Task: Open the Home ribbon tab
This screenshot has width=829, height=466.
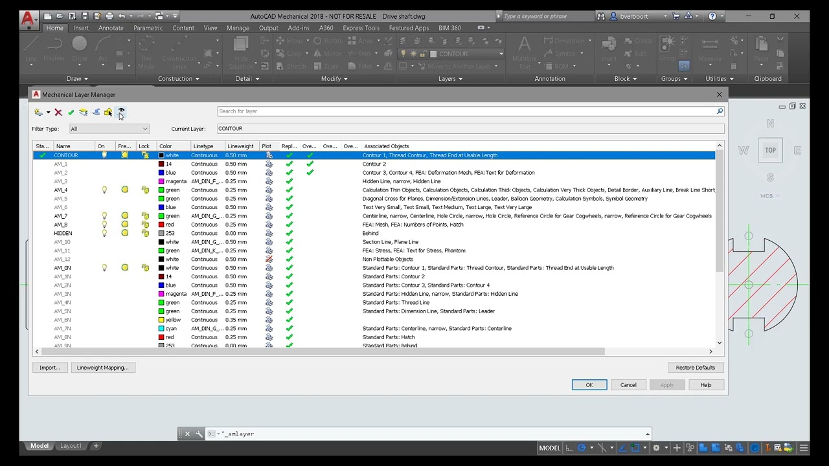Action: pos(54,28)
